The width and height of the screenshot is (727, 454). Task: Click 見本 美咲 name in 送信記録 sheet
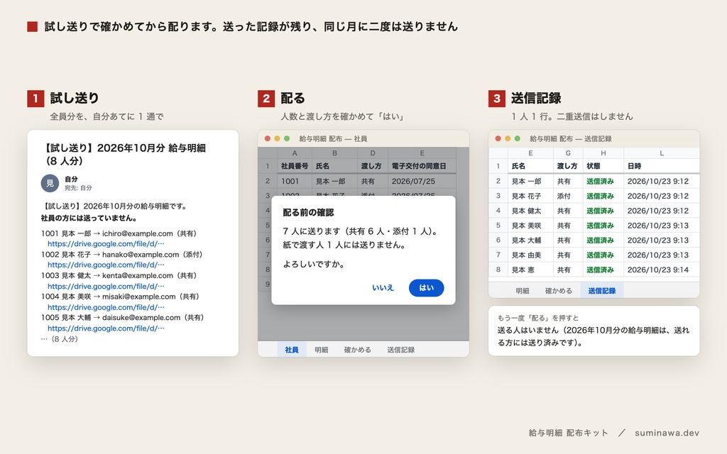[x=530, y=226]
